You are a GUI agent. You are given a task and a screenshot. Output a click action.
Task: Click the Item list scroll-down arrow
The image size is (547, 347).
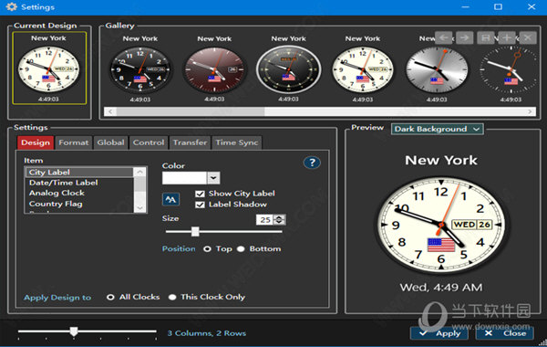tap(140, 208)
